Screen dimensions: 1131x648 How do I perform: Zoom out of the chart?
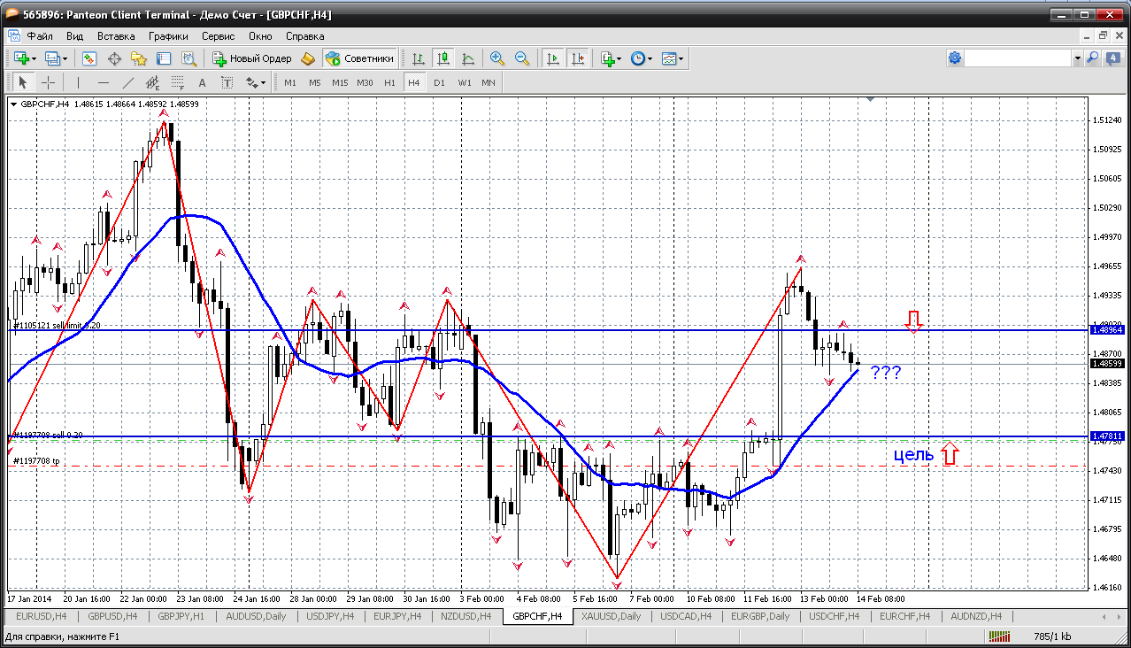pyautogui.click(x=522, y=58)
